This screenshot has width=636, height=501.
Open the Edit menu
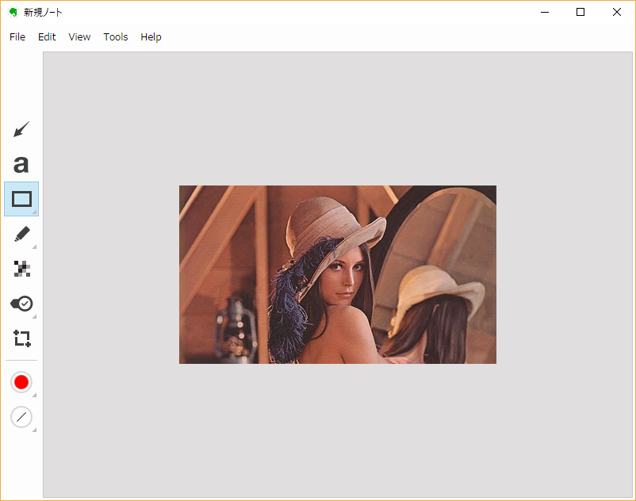(x=47, y=37)
